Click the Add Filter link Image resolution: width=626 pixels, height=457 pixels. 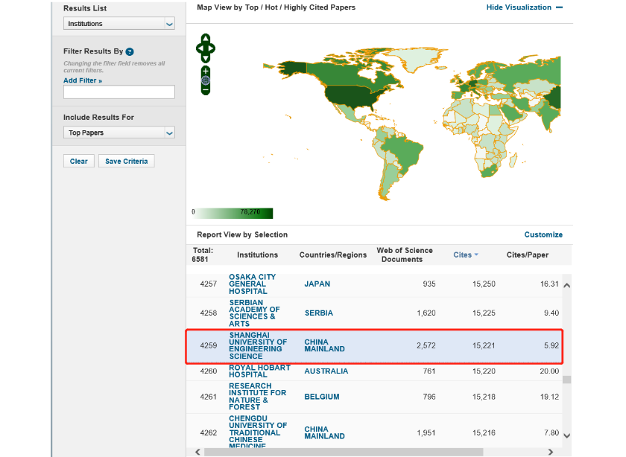click(83, 80)
